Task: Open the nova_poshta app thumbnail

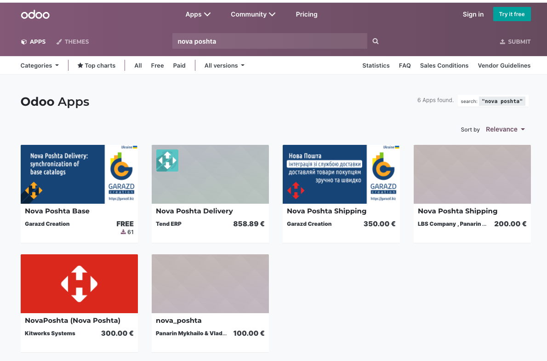Action: 211,283
